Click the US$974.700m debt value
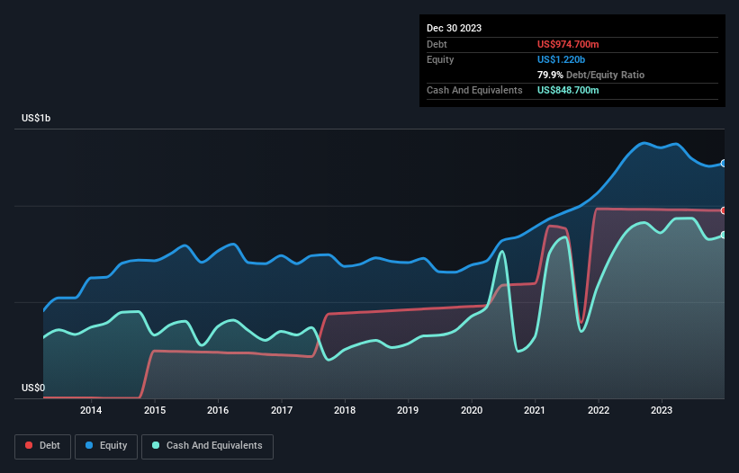The width and height of the screenshot is (739, 473). coord(568,44)
